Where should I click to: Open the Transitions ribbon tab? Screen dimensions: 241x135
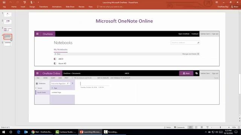pyautogui.click(x=44, y=7)
